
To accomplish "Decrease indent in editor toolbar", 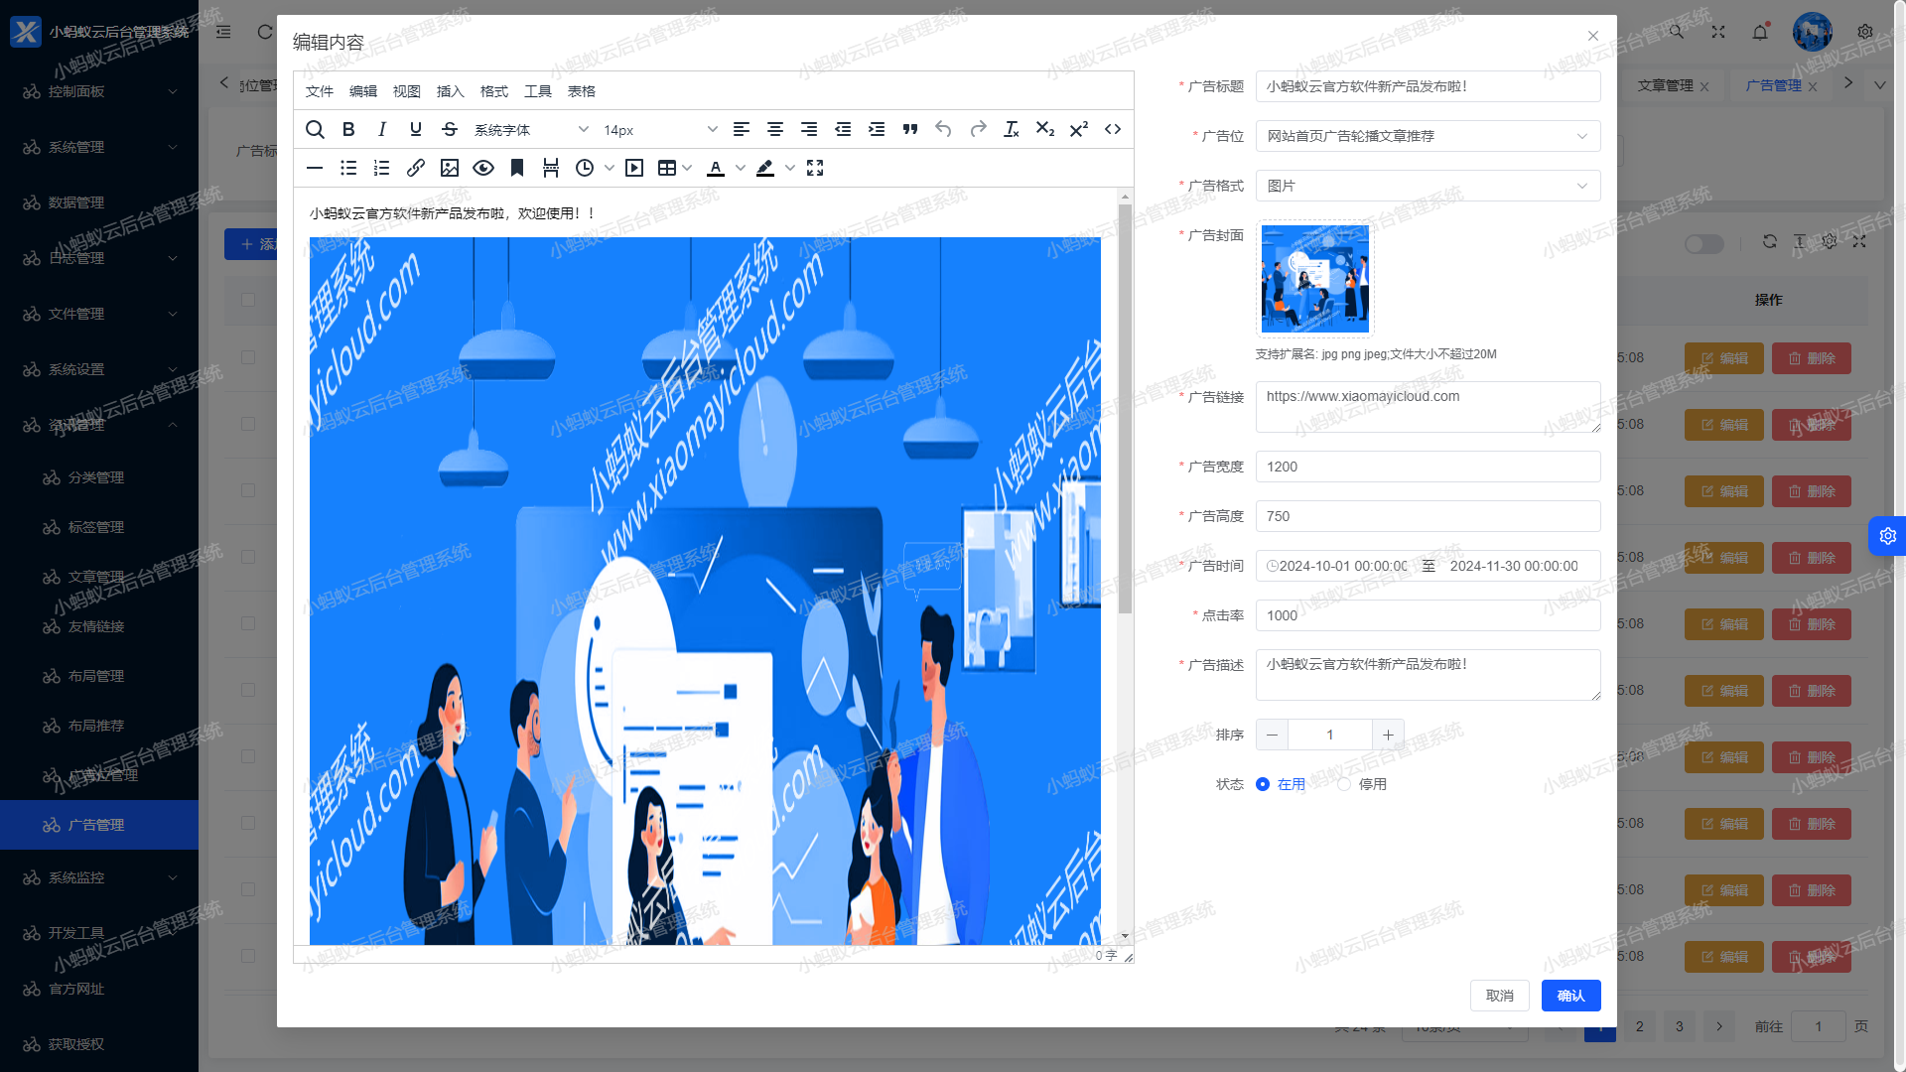I will (843, 129).
